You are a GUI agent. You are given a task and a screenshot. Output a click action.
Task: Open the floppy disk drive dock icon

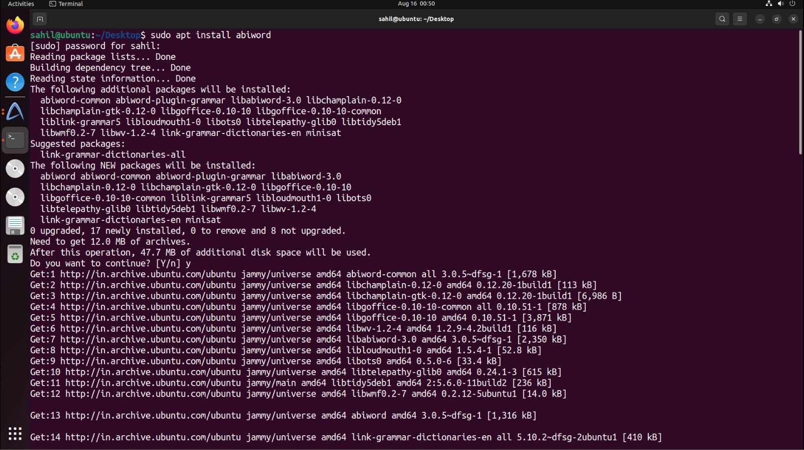coord(15,226)
